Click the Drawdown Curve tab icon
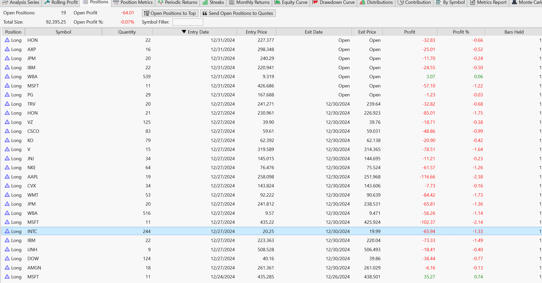 [315, 2]
